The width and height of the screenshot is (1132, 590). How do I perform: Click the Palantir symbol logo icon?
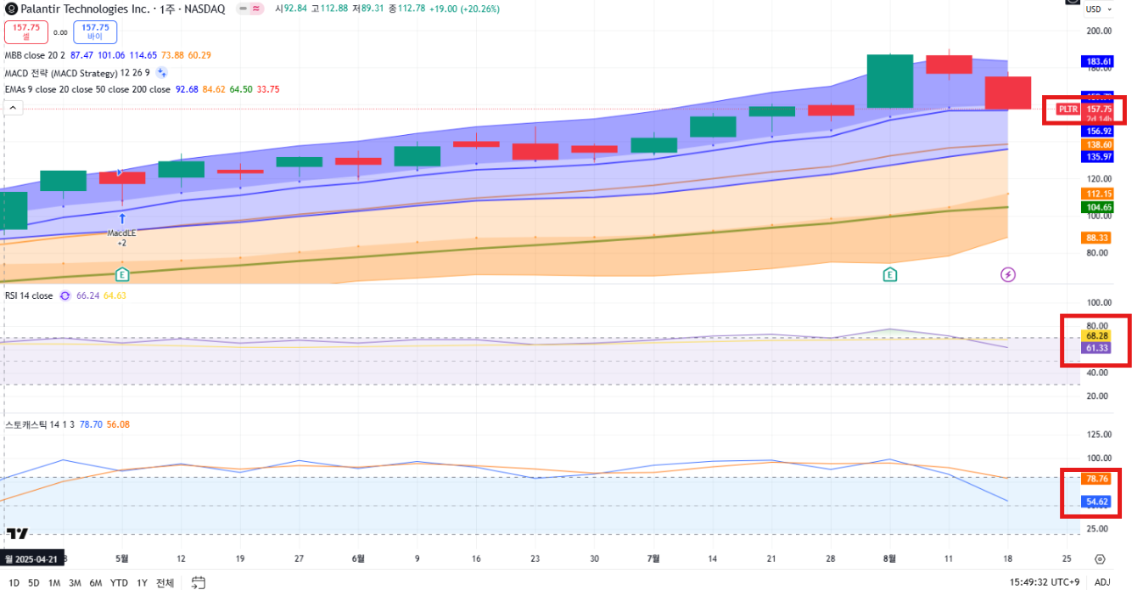coord(11,8)
